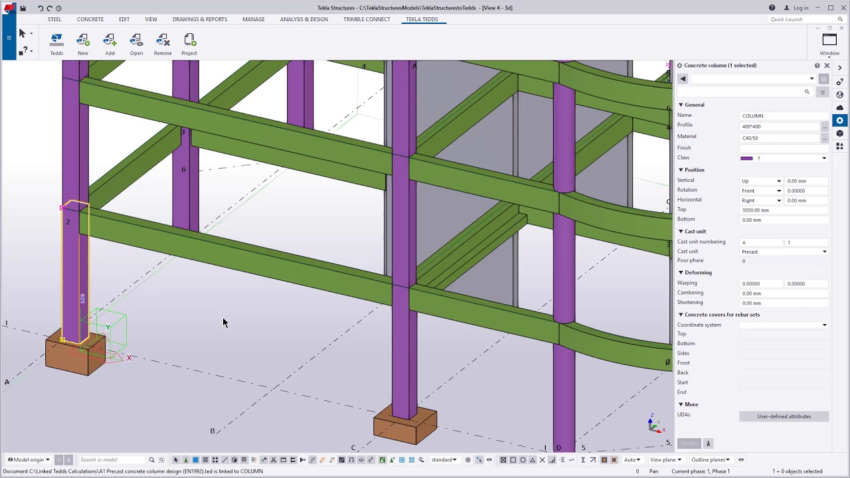Toggle the blue select parts switch
The width and height of the screenshot is (850, 478).
[x=195, y=459]
